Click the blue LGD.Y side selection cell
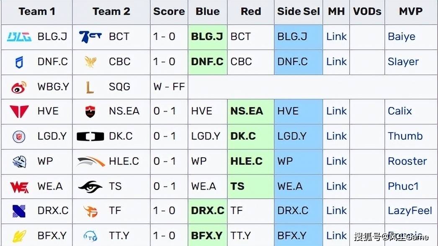The image size is (438, 246). click(298, 136)
